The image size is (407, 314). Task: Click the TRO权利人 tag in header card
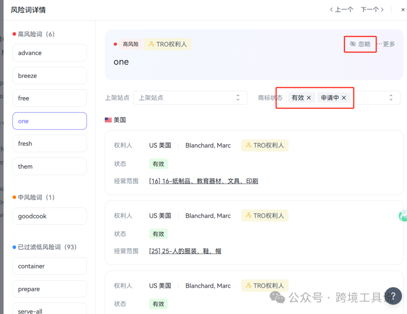click(168, 44)
